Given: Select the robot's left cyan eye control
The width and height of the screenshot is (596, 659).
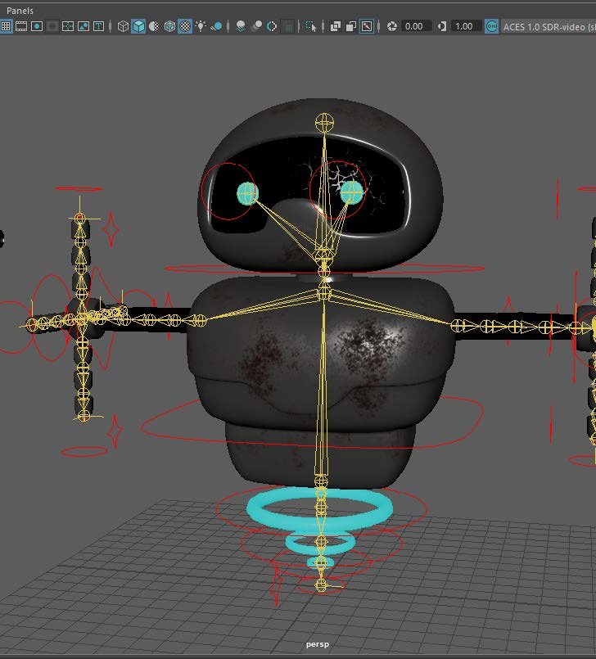Looking at the screenshot, I should click(247, 194).
